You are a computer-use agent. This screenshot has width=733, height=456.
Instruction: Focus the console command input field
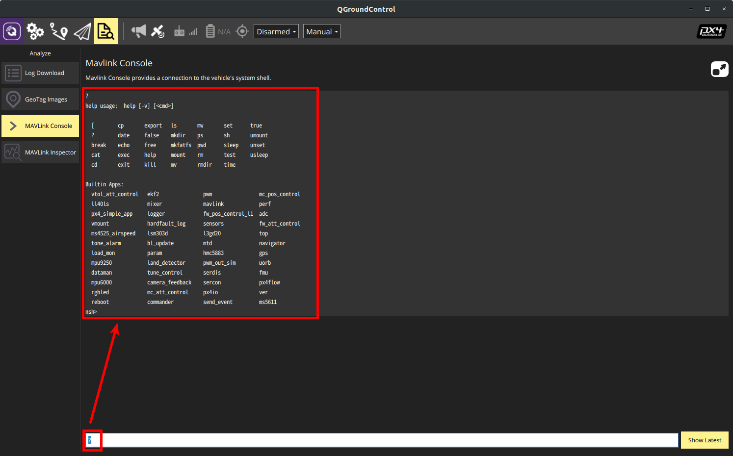pyautogui.click(x=382, y=440)
